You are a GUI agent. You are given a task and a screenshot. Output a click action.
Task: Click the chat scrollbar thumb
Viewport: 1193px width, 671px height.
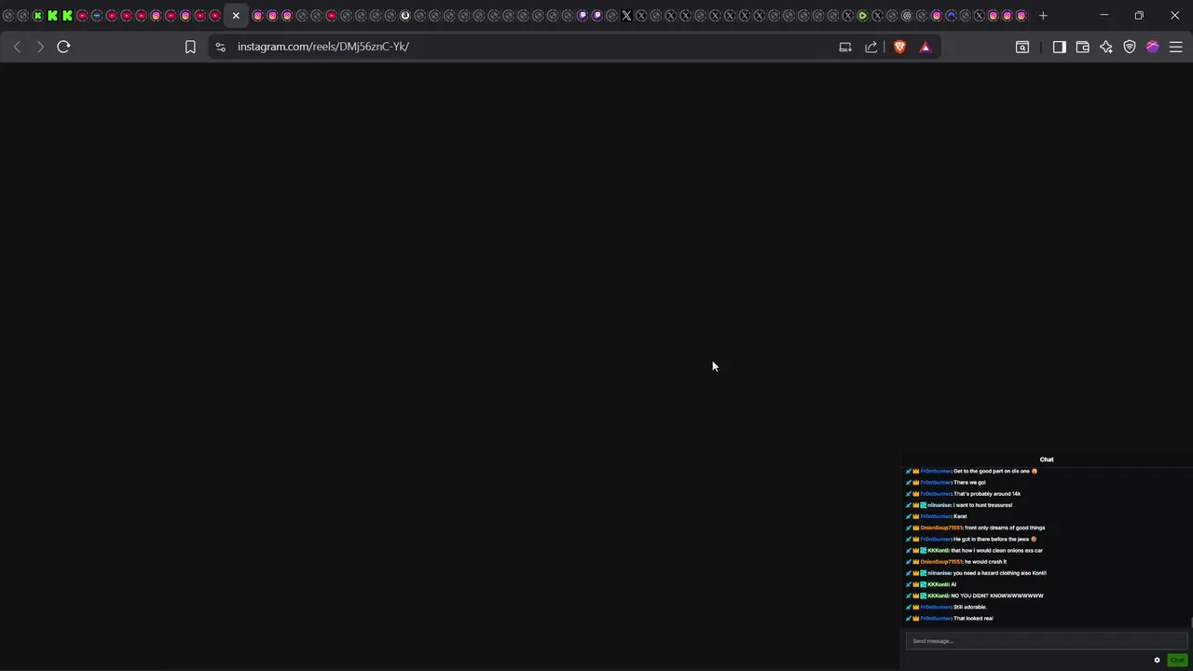pos(1190,623)
